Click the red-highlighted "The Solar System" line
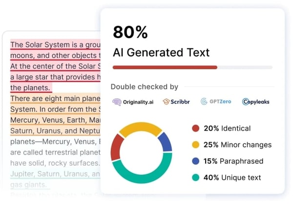The width and height of the screenshot is (293, 205). [55, 45]
